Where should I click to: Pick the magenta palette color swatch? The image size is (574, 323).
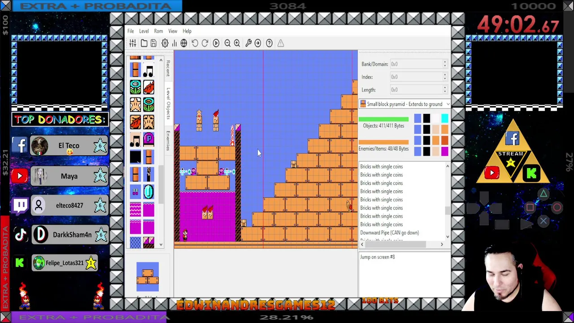[x=444, y=152]
